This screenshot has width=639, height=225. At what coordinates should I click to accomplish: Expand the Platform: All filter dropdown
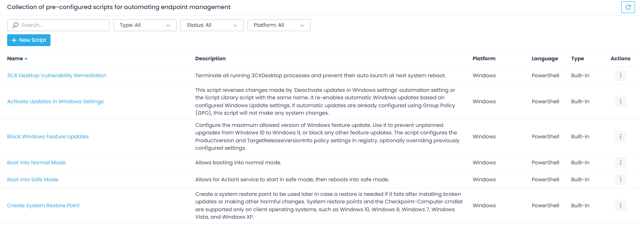[x=279, y=25]
